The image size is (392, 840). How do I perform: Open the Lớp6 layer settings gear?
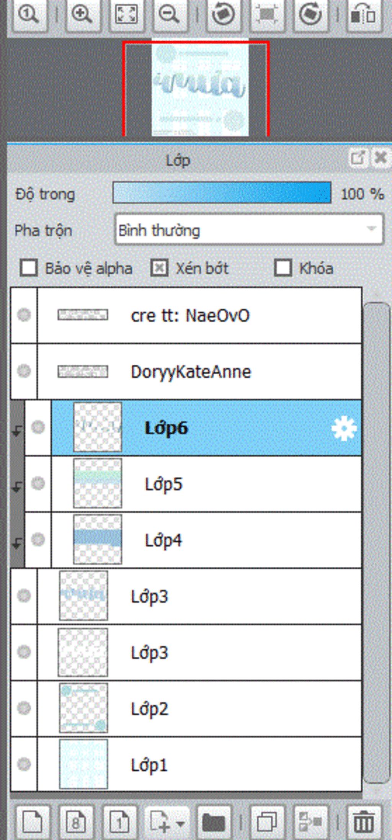click(x=343, y=428)
